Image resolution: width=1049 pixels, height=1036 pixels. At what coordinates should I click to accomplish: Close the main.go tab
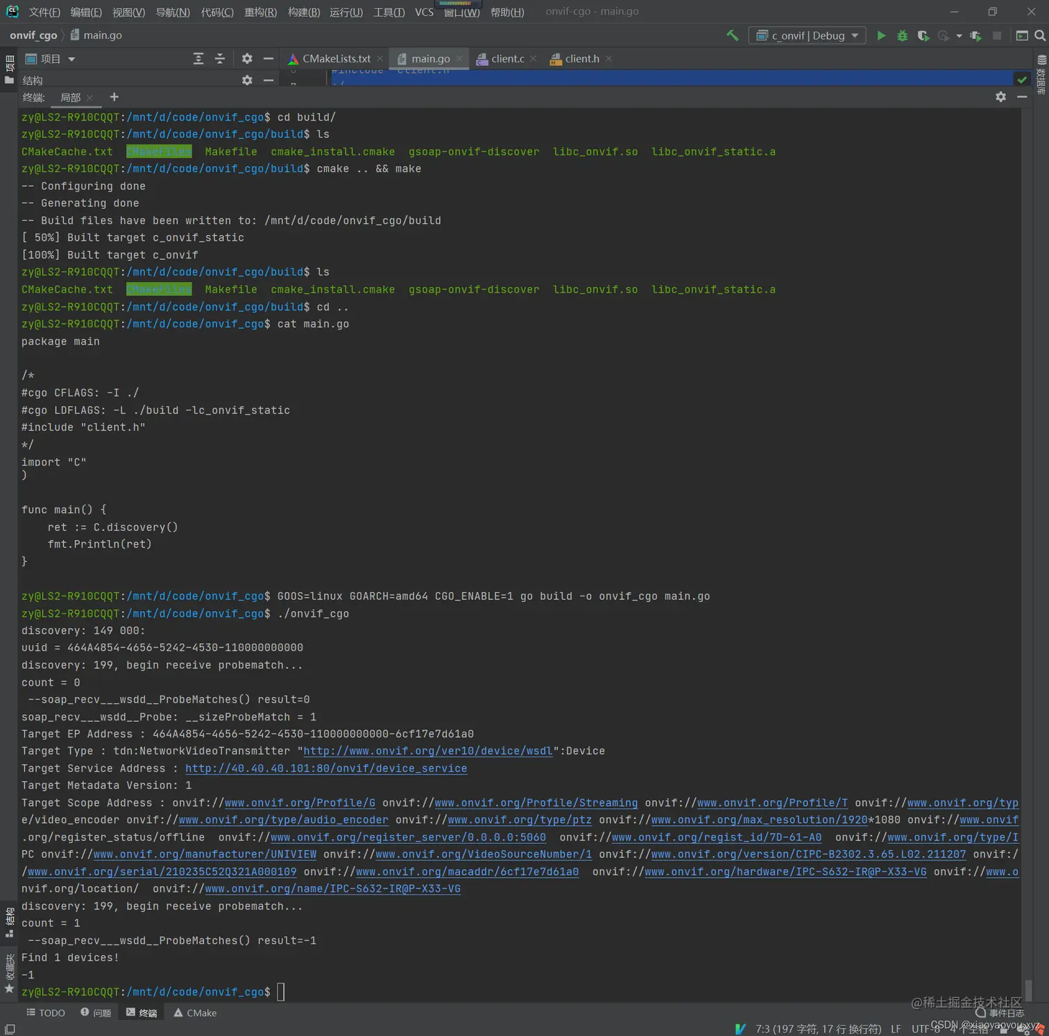pyautogui.click(x=459, y=59)
